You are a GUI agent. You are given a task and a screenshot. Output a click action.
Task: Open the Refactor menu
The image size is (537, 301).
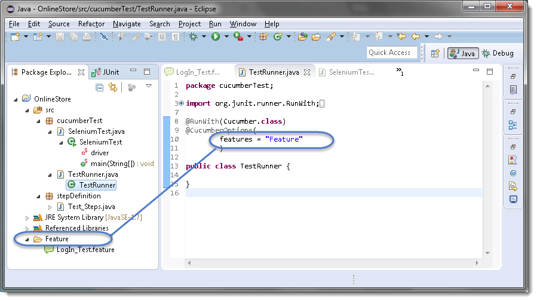[x=91, y=24]
